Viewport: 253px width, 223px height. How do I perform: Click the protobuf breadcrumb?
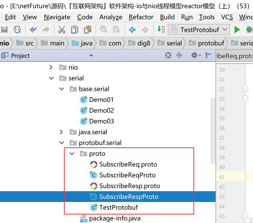click(x=206, y=43)
